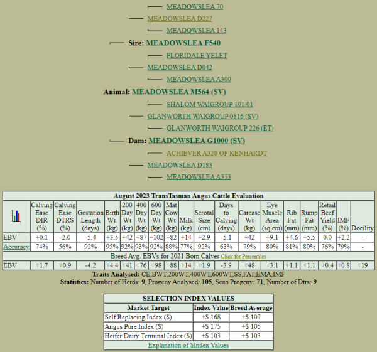Screen dimensions: 377x352
Task: Select the Docility column header
Action: coord(363,216)
